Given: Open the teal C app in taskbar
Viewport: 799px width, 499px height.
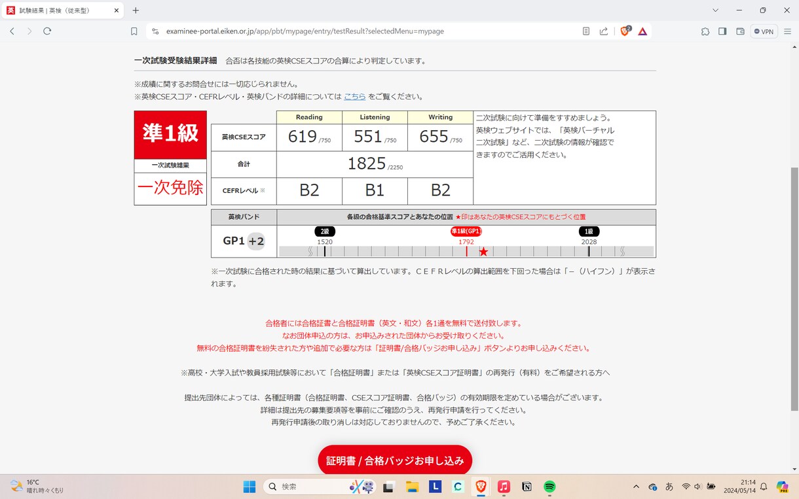Looking at the screenshot, I should click(458, 487).
